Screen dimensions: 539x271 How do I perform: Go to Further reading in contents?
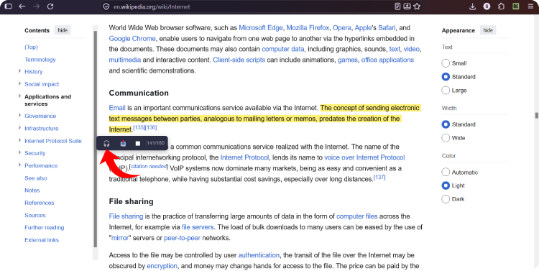coord(45,227)
